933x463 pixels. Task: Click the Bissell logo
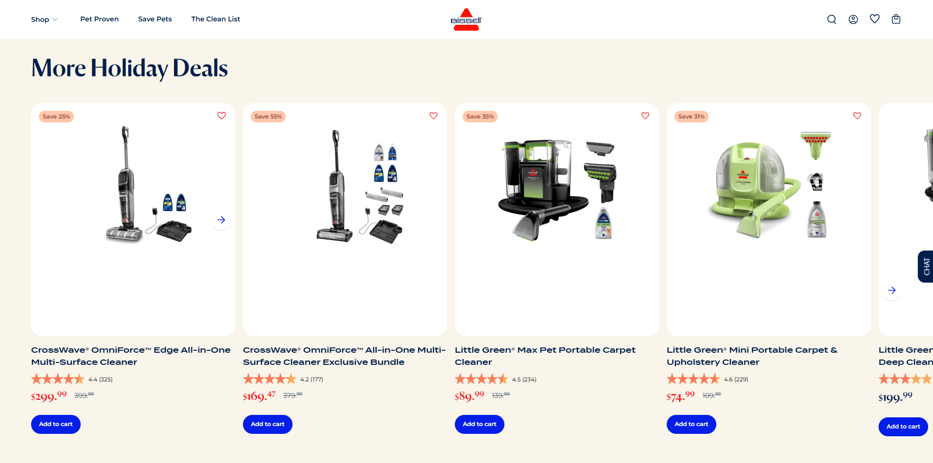click(466, 19)
